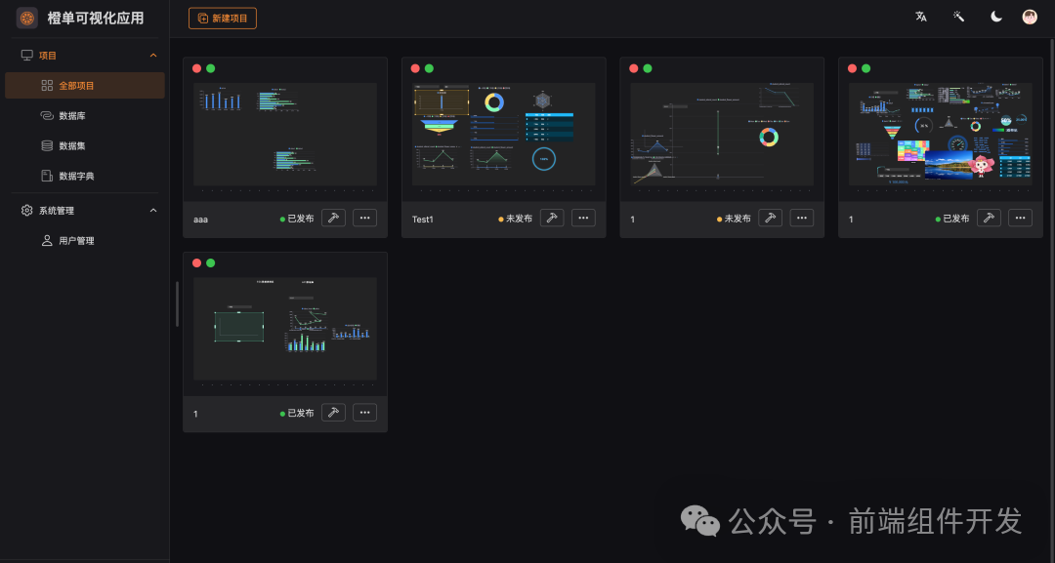
Task: Open the more options (...) on Test1 card
Action: [x=583, y=219]
